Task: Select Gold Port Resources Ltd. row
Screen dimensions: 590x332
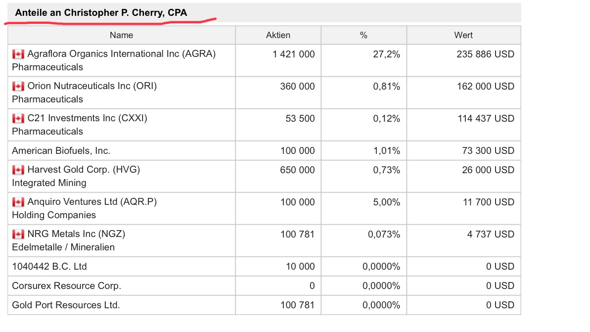Action: (x=66, y=305)
